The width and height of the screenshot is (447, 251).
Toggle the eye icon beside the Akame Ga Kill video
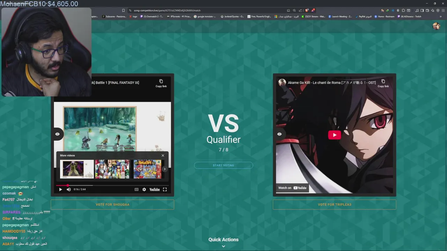coord(279,134)
